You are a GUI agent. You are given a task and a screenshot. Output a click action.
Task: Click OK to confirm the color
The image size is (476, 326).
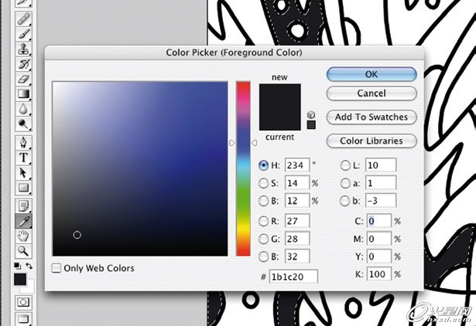(x=372, y=74)
